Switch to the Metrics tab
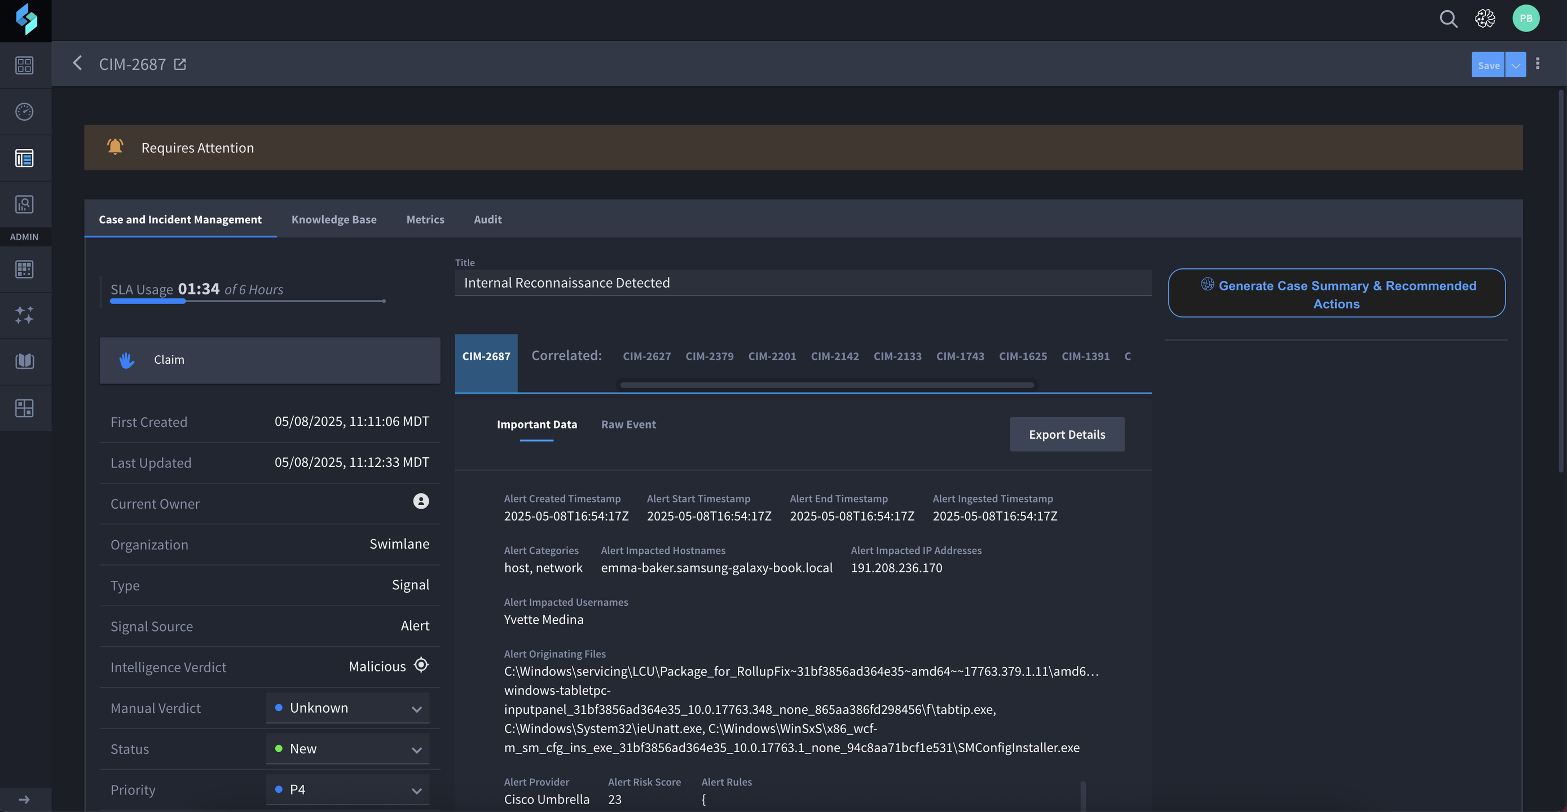The image size is (1567, 812). point(425,219)
